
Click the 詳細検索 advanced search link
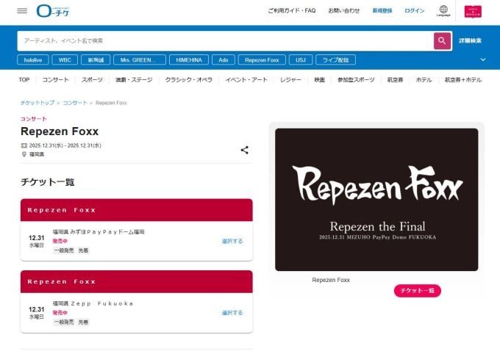(x=470, y=41)
